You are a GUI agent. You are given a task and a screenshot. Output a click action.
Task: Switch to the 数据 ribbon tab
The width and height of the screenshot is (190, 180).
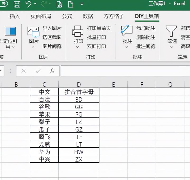click(88, 16)
